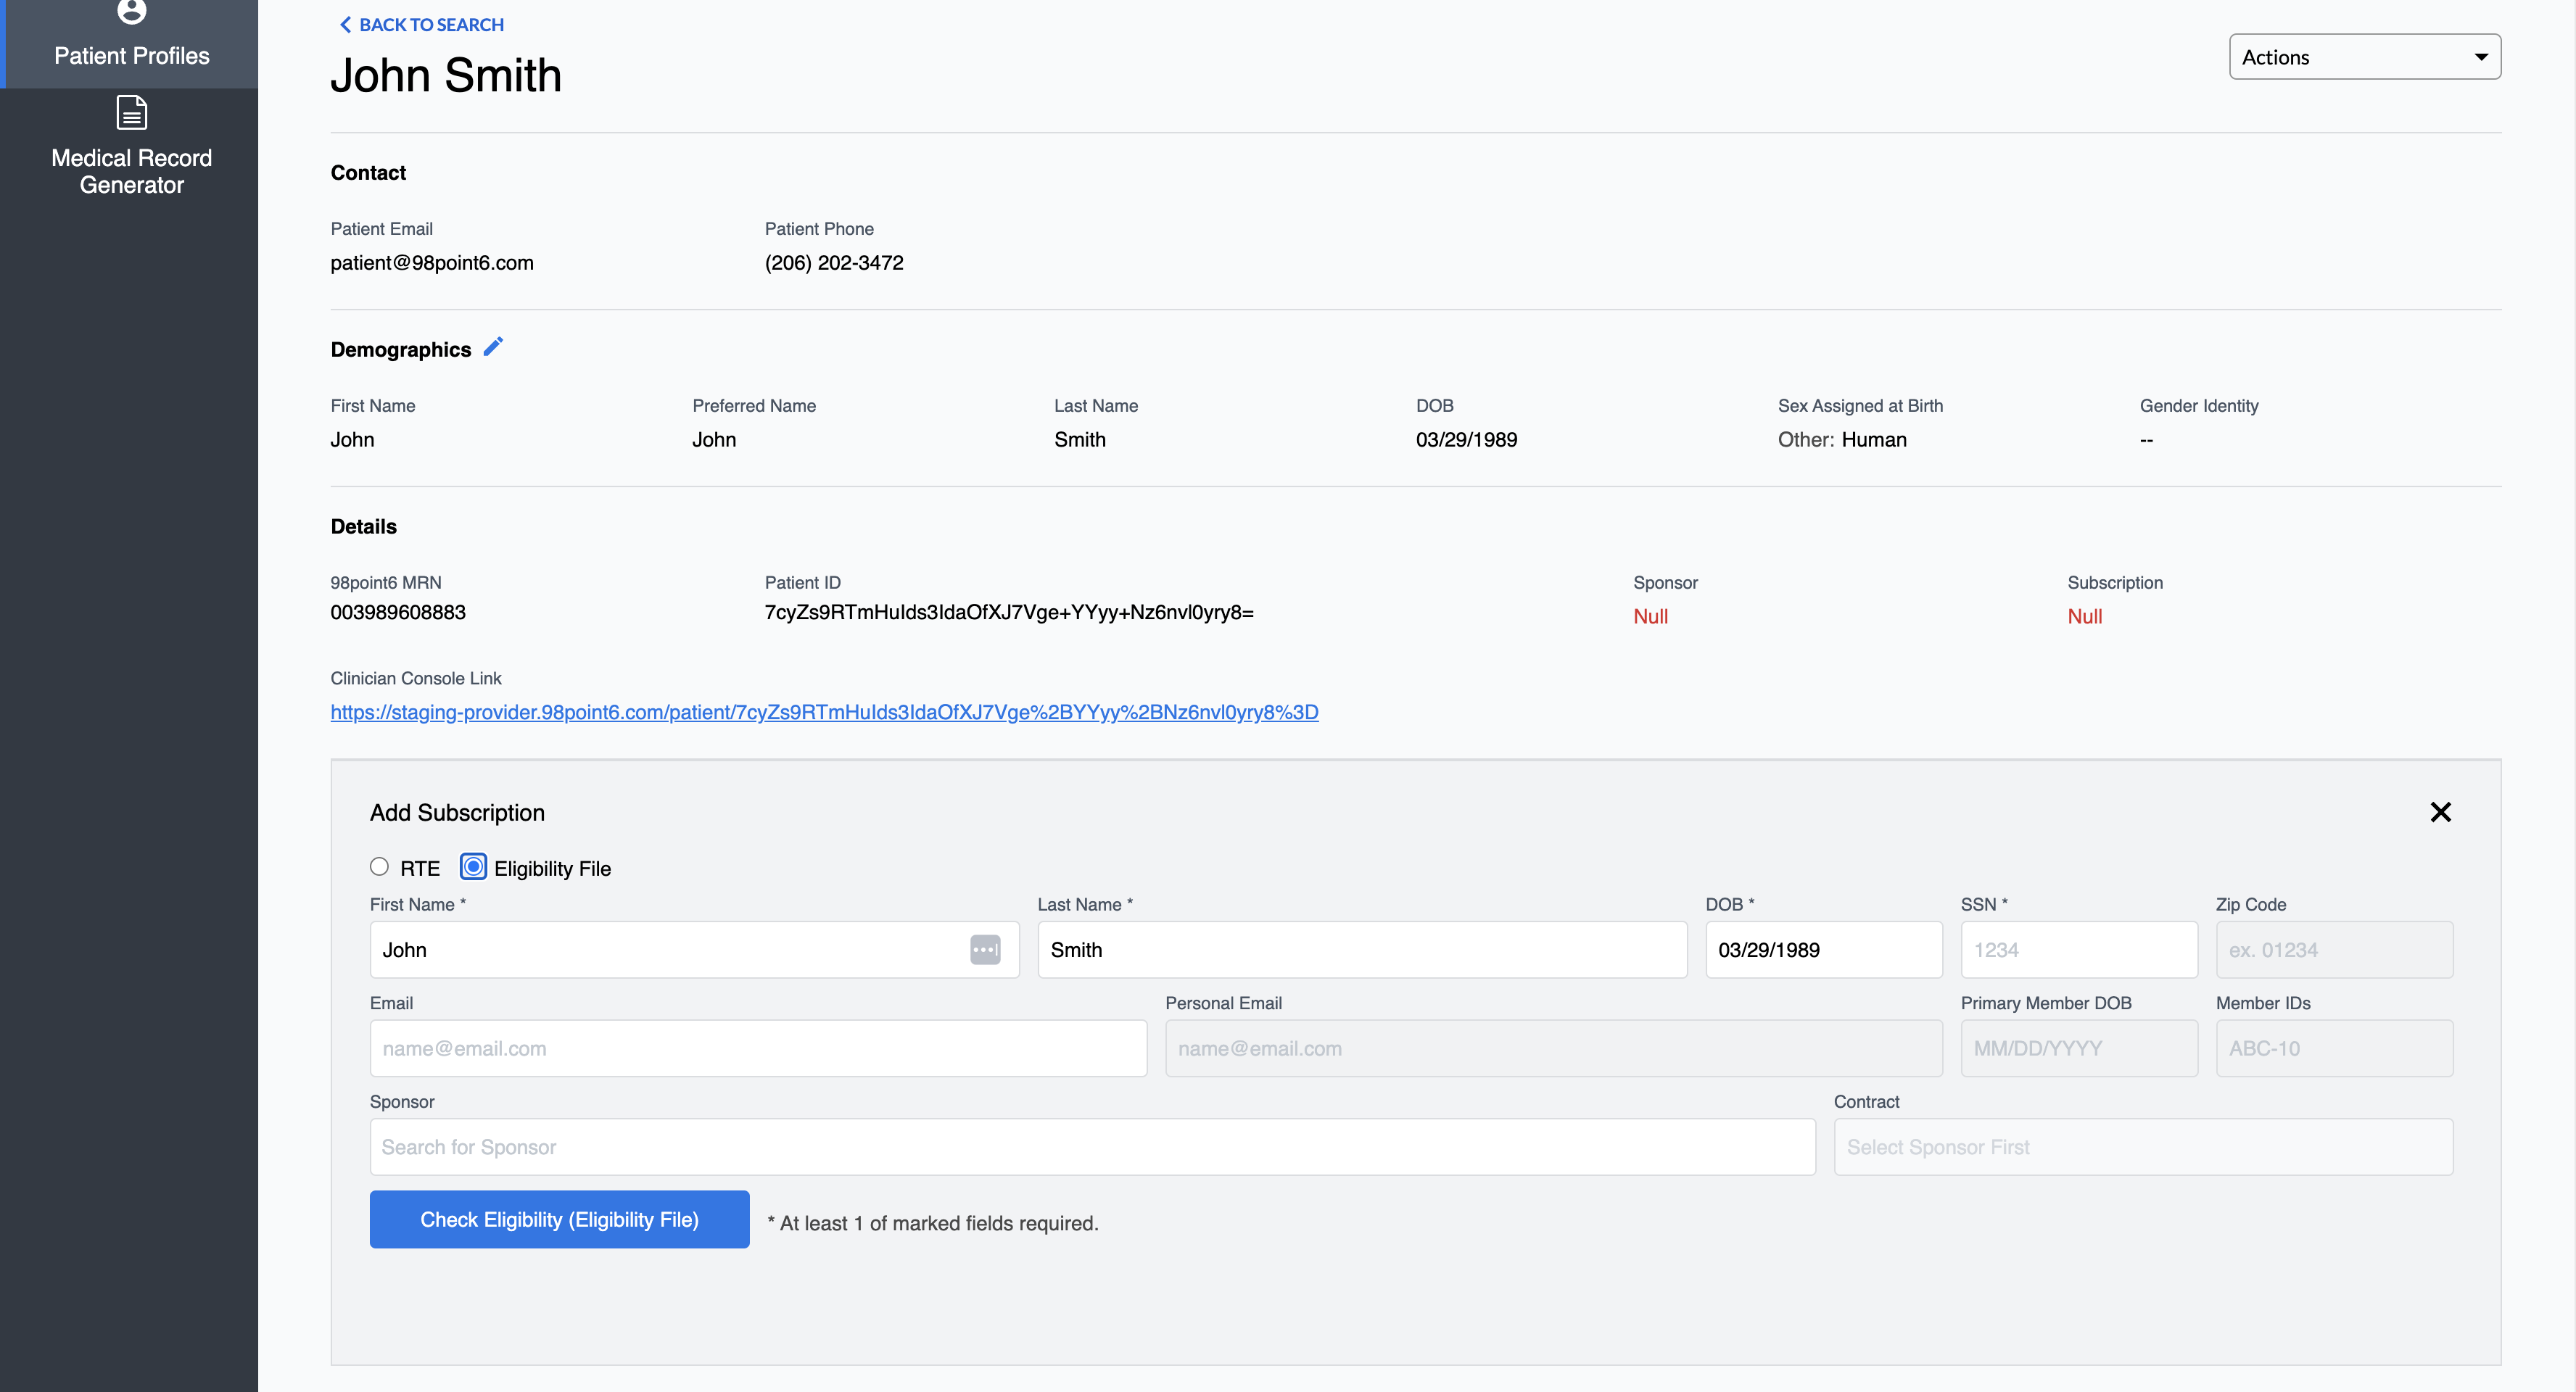Click the Member IDs input field
This screenshot has width=2576, height=1392.
[2334, 1048]
